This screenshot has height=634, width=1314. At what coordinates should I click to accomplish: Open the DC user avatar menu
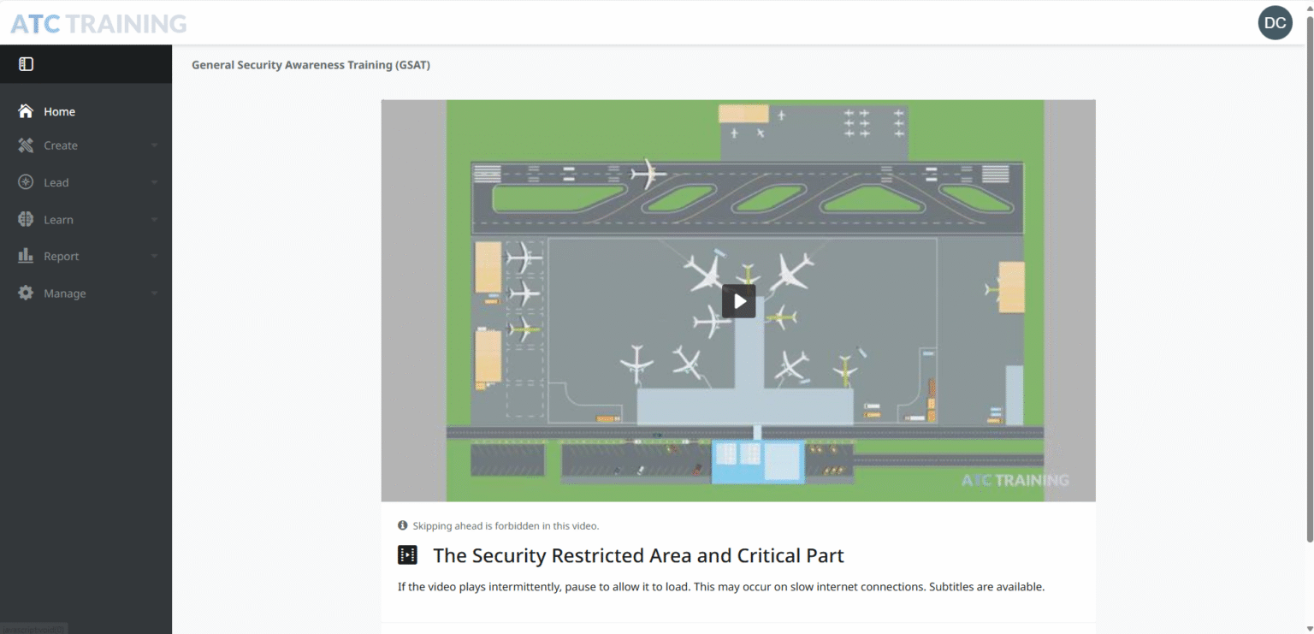[x=1275, y=23]
